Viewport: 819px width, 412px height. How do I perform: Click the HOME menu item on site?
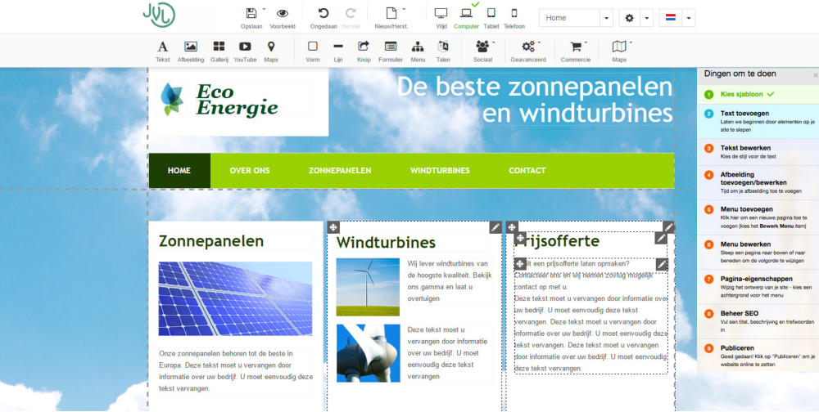179,171
